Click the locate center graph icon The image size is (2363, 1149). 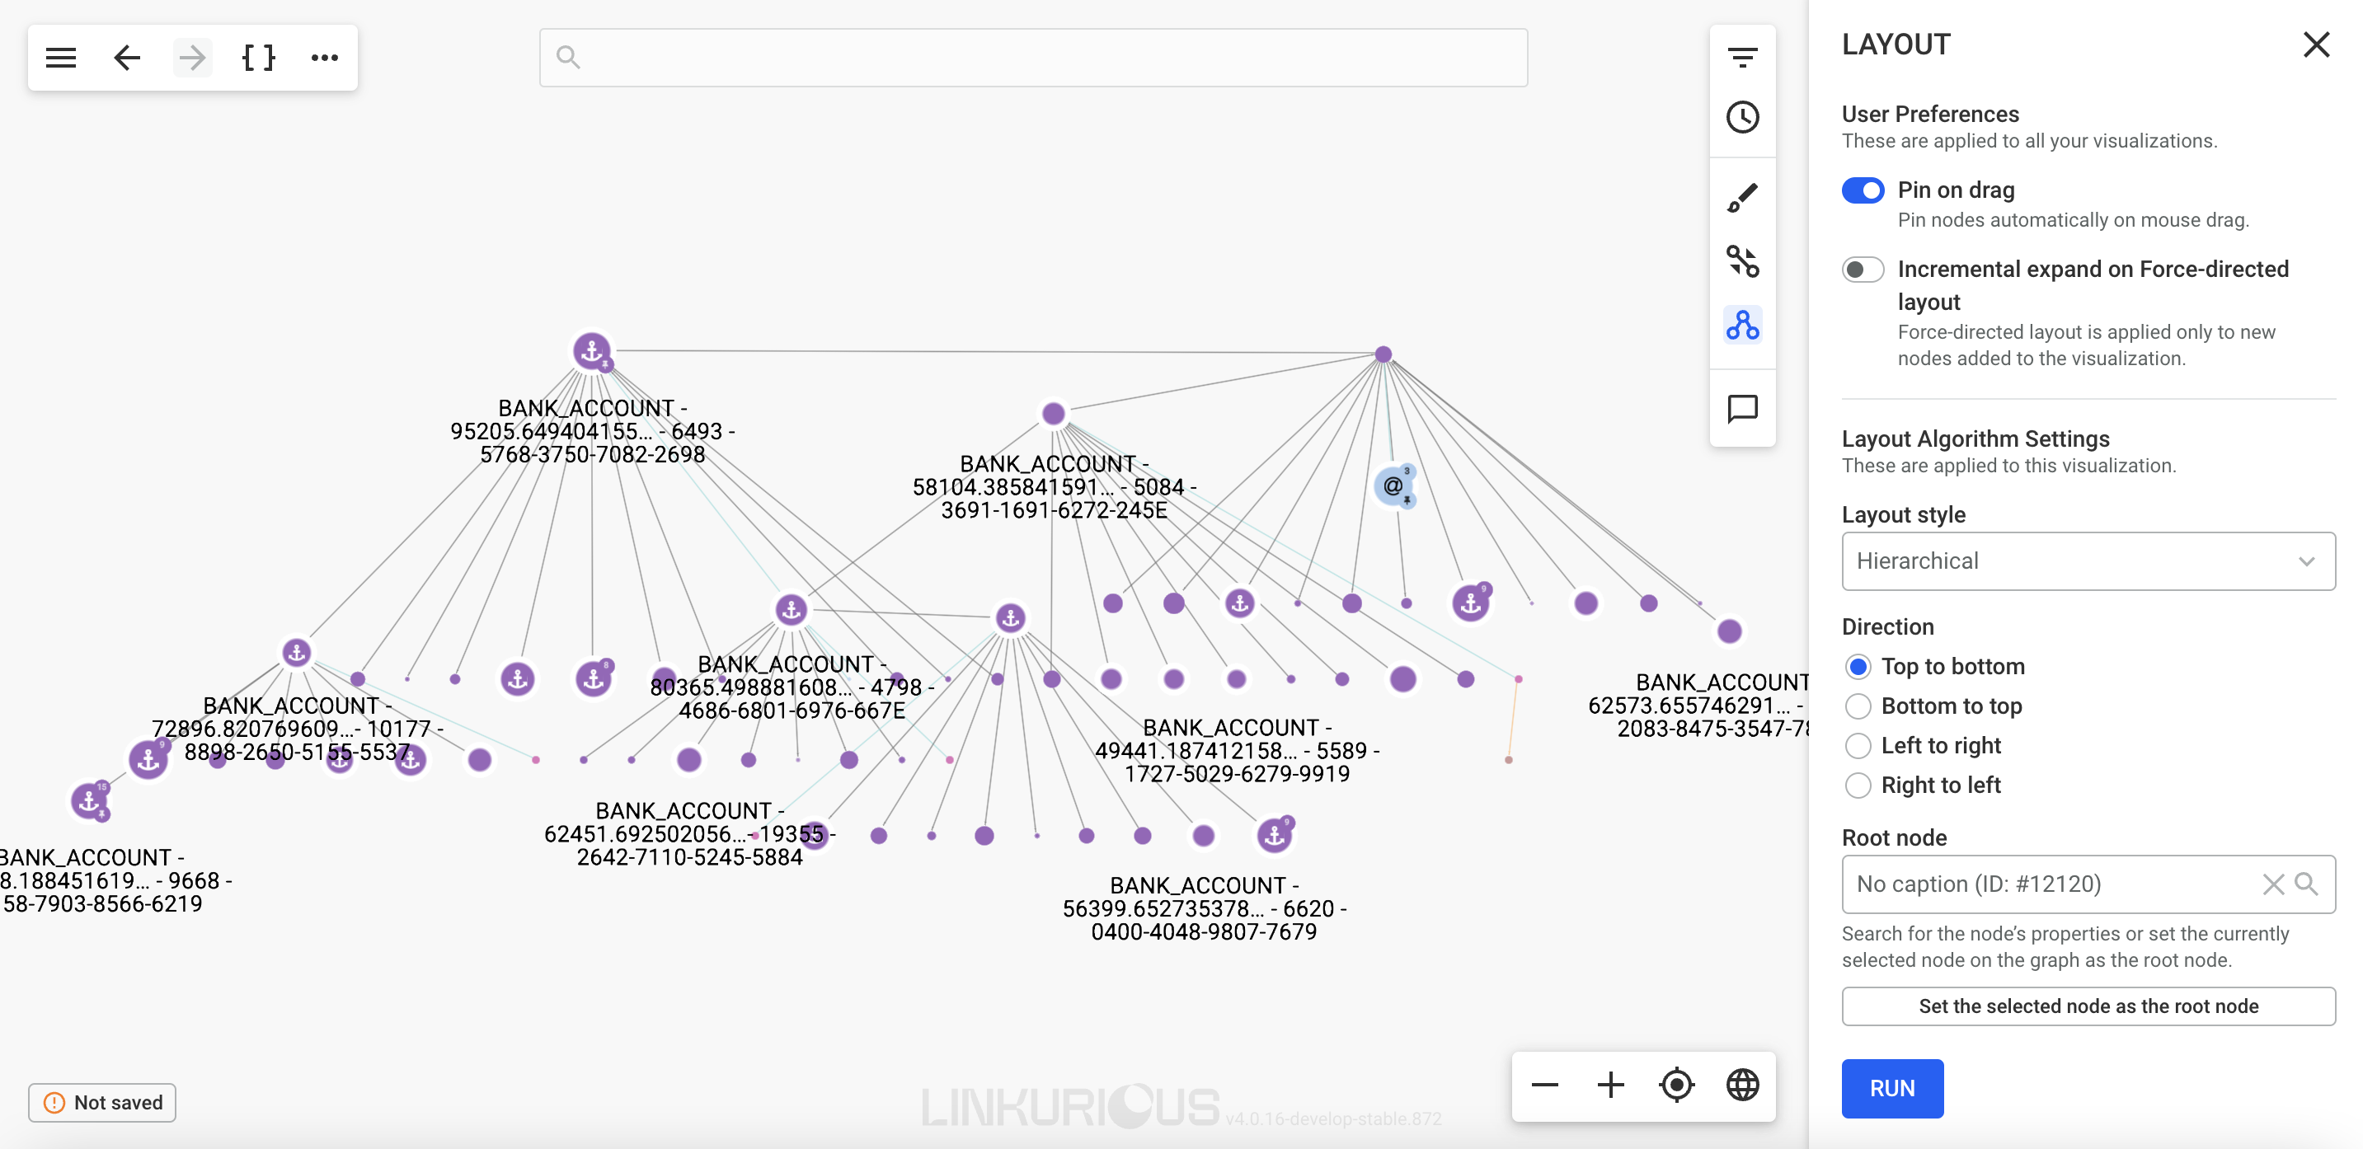coord(1676,1085)
